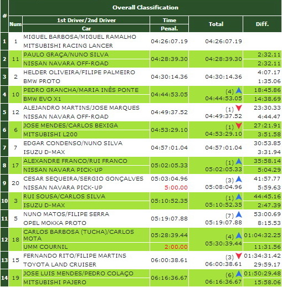Click the # column header
Image resolution: width=282 pixels, height=287 pixels.
coord(4,16)
